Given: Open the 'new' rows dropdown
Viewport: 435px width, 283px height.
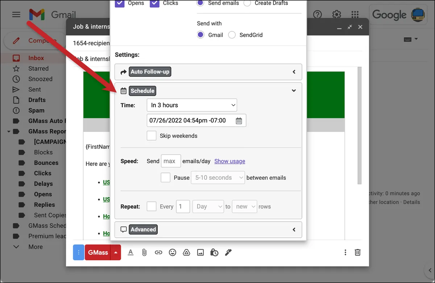Looking at the screenshot, I should (x=245, y=207).
